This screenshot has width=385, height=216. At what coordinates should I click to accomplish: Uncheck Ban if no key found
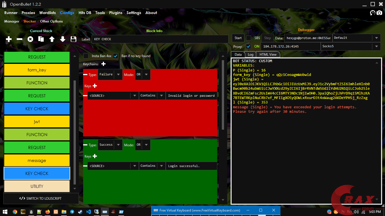(116, 56)
